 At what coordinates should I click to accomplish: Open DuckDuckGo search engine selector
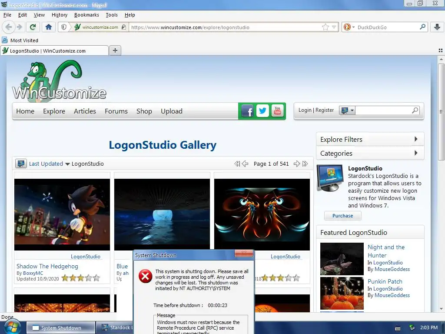coord(349,27)
